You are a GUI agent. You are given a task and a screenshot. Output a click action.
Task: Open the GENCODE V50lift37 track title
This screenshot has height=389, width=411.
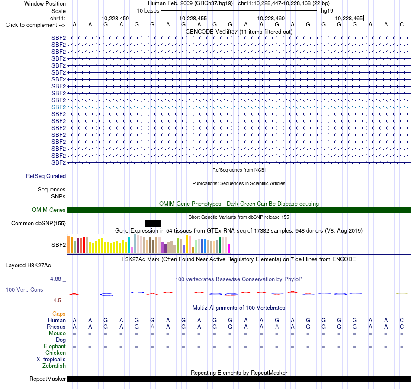tap(239, 32)
